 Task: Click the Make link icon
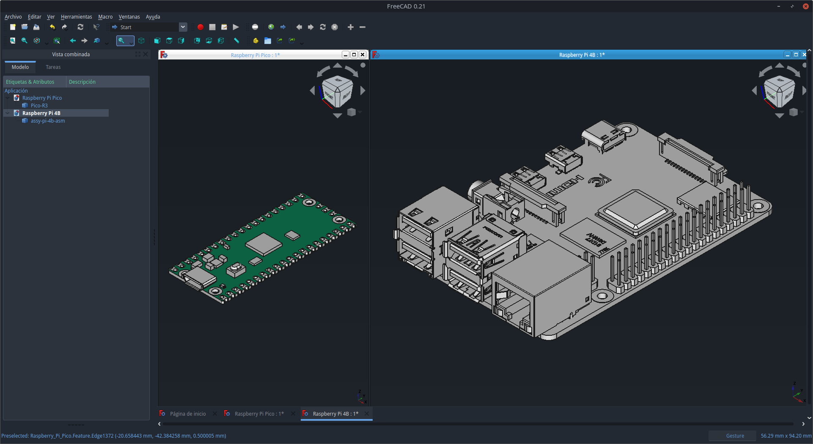tap(280, 41)
